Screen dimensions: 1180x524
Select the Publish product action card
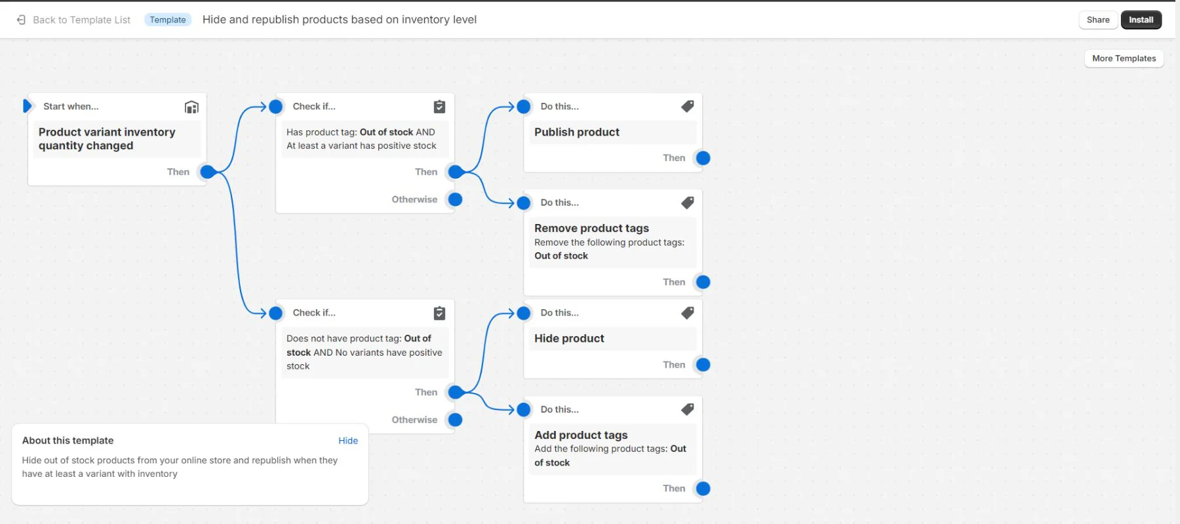click(x=612, y=132)
